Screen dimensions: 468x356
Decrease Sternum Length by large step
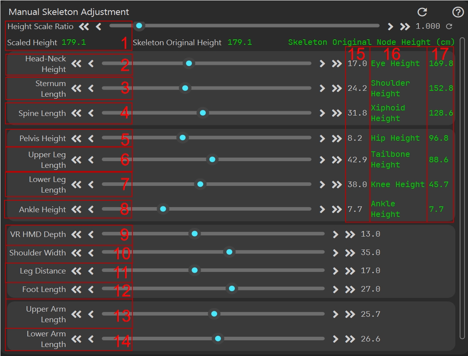[77, 88]
